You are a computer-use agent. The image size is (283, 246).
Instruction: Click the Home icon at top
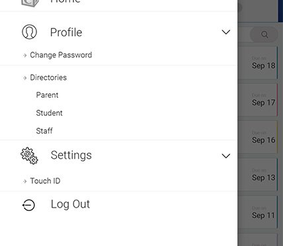pos(30,3)
